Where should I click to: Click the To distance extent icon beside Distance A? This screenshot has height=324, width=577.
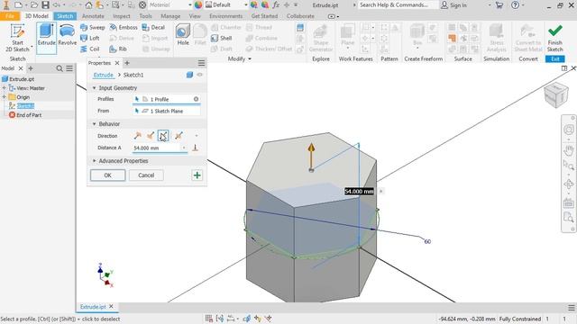196,148
